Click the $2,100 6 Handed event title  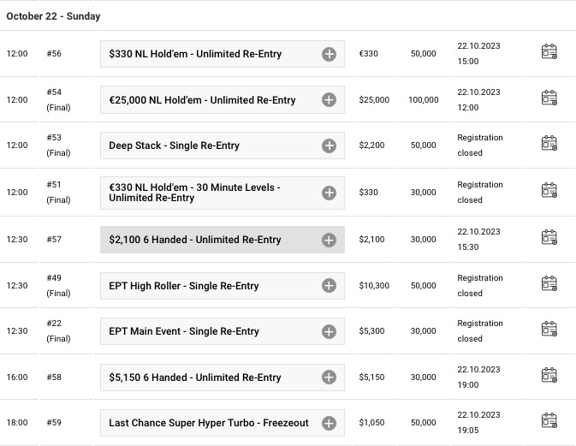click(x=195, y=240)
